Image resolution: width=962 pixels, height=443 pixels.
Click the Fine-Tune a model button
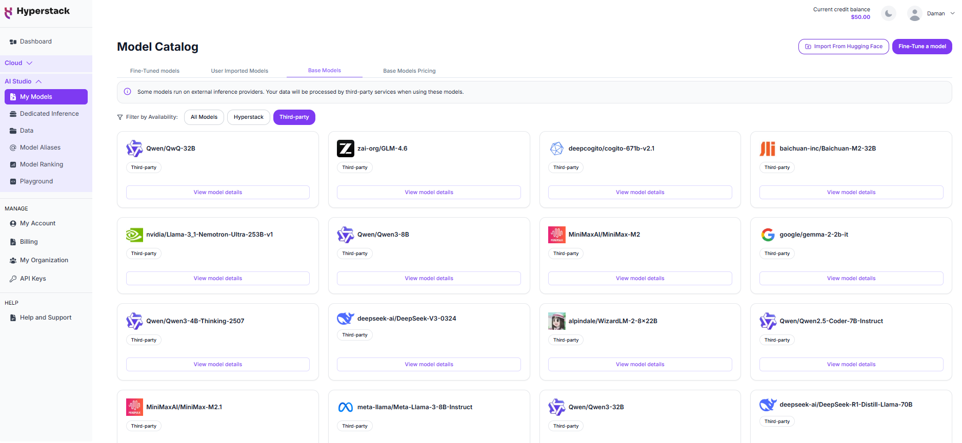(922, 47)
